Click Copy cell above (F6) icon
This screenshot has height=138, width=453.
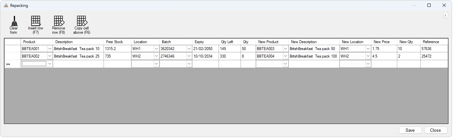[82, 21]
